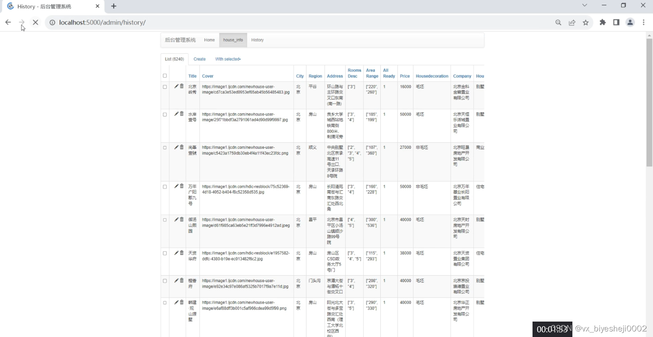The height and width of the screenshot is (337, 653).
Task: Delete the 御汤山熙园 record with trash icon
Action: coord(182,220)
